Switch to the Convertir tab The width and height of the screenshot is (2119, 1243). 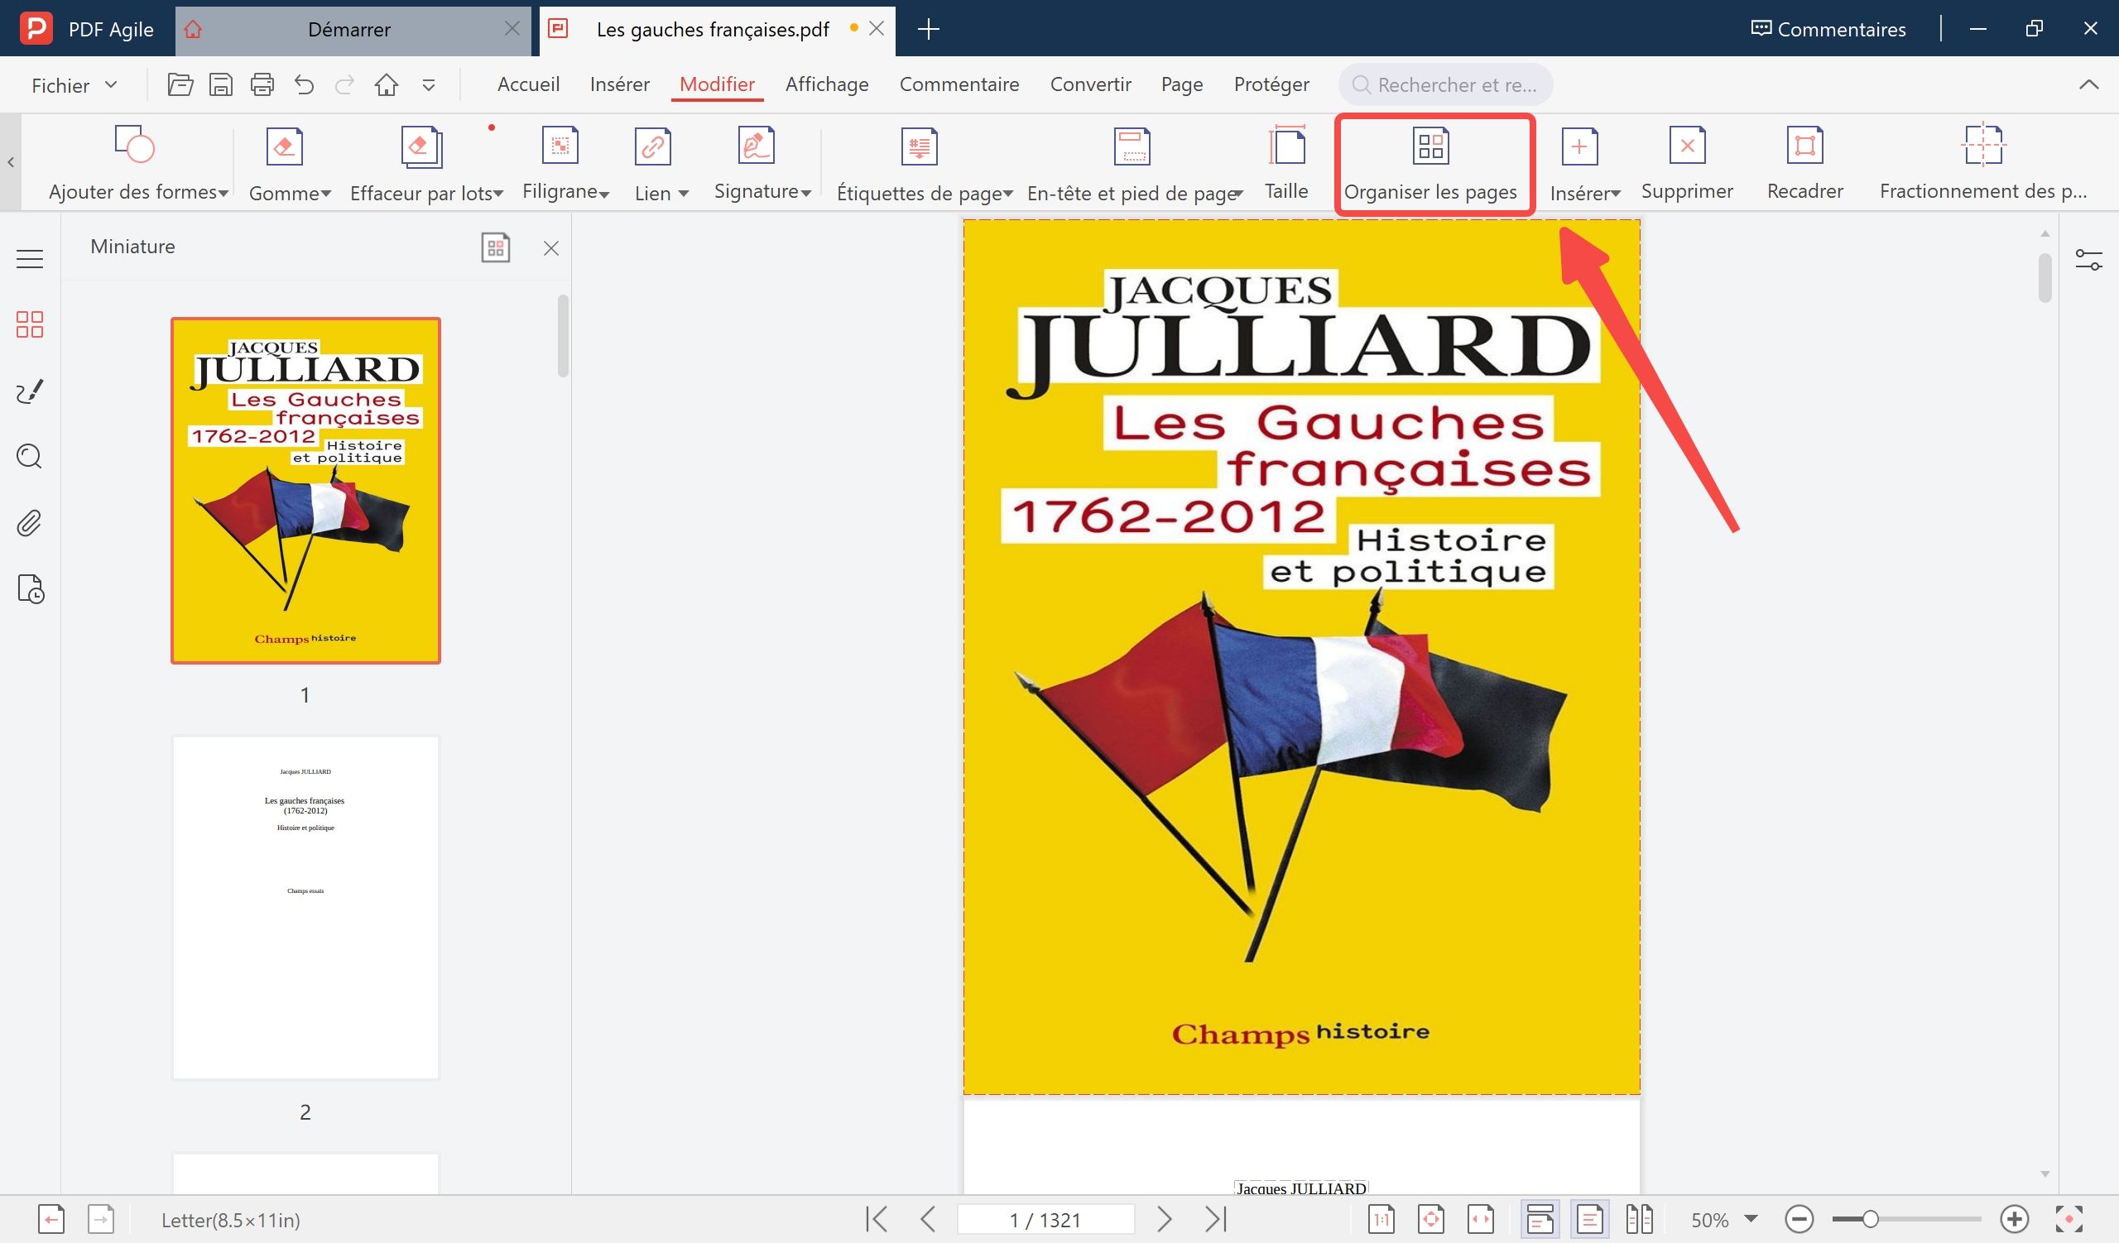pyautogui.click(x=1090, y=84)
